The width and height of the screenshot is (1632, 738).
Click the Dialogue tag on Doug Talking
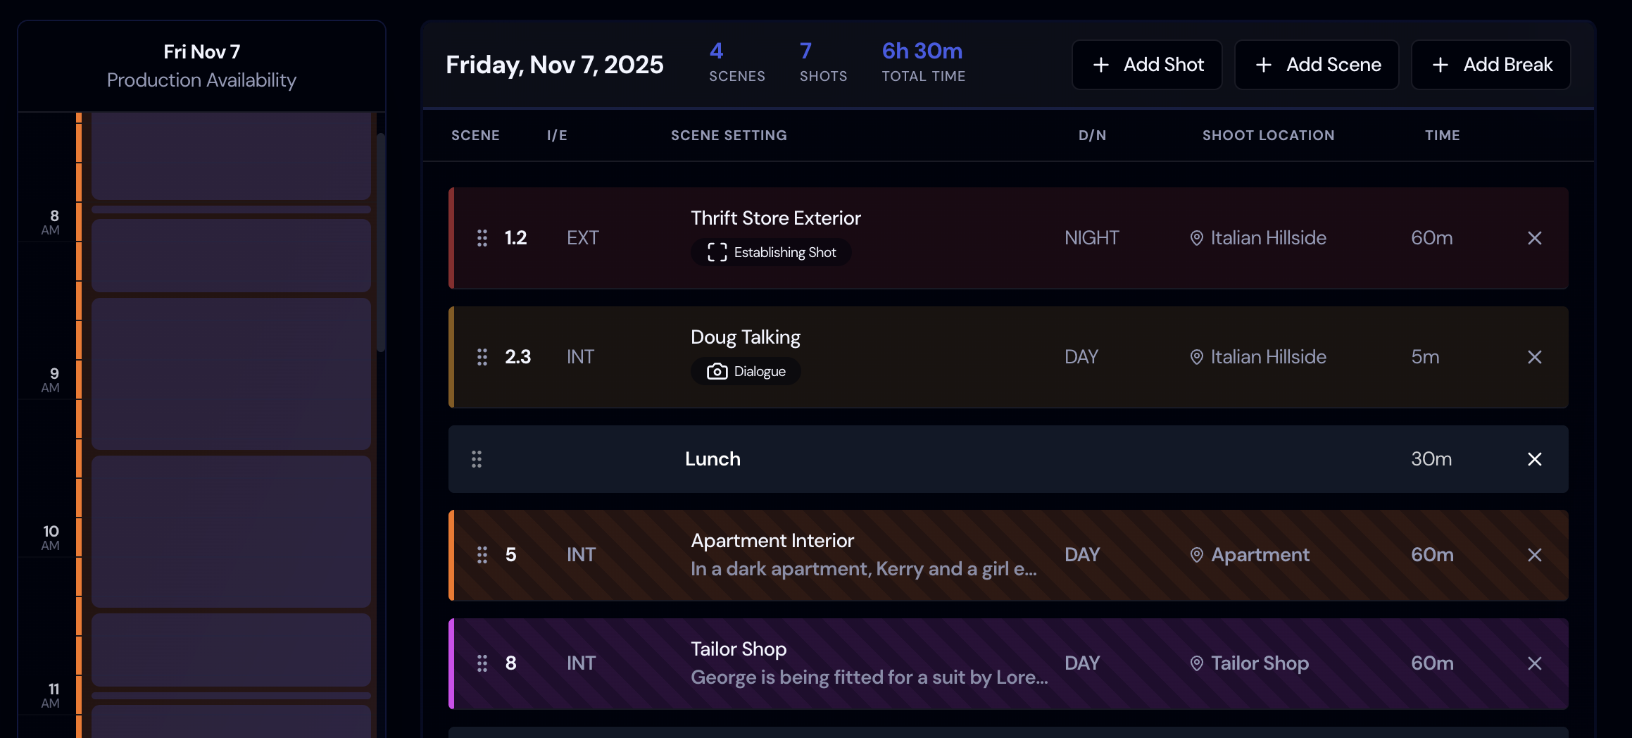point(746,371)
